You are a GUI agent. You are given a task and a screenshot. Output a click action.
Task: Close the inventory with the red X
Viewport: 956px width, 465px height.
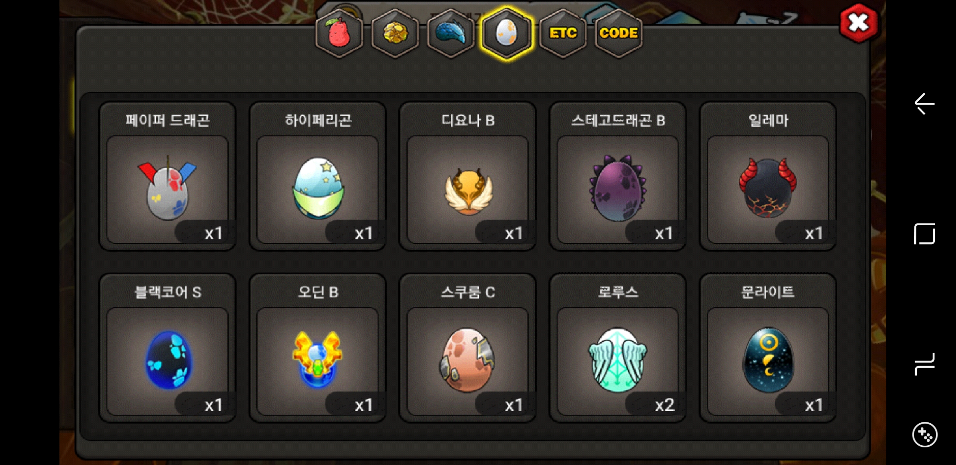tap(859, 23)
